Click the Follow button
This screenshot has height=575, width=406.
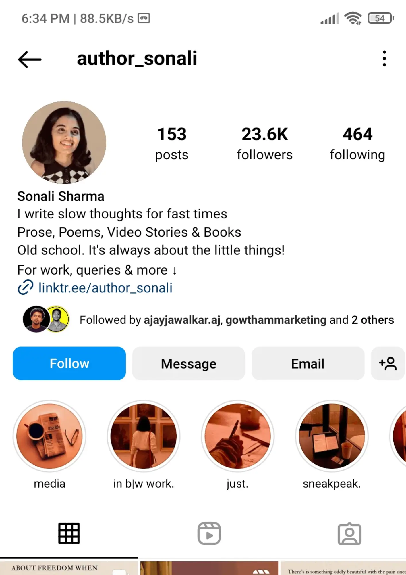pos(69,363)
